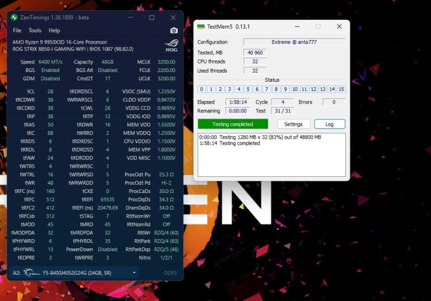Click the Configuration field Extreme @ anta777
The image size is (431, 301).
coord(294,42)
